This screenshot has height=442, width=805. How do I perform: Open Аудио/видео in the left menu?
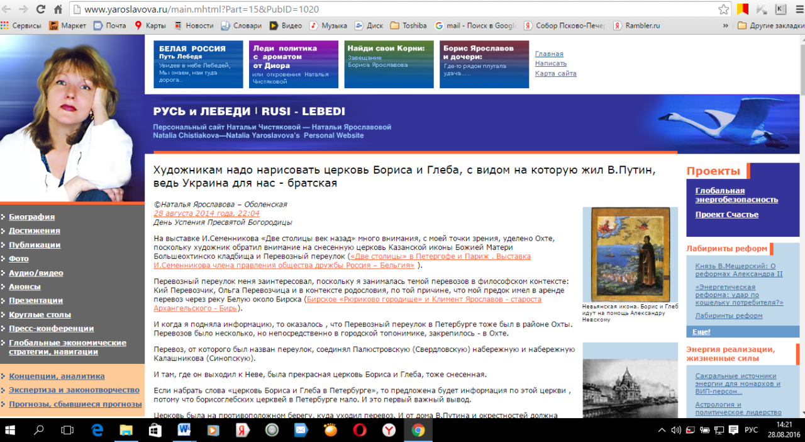[x=36, y=273]
